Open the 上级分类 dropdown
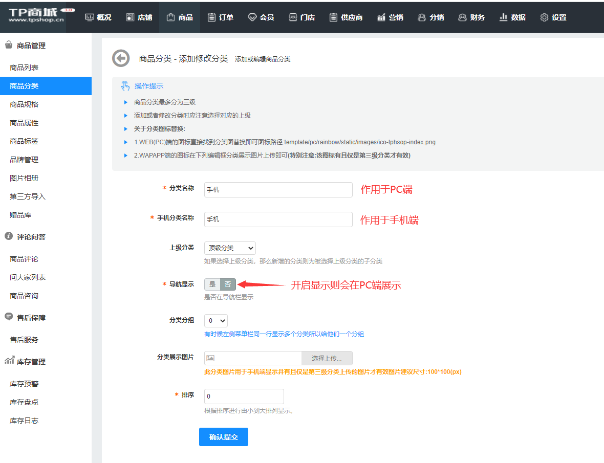The image size is (604, 463). pyautogui.click(x=230, y=248)
